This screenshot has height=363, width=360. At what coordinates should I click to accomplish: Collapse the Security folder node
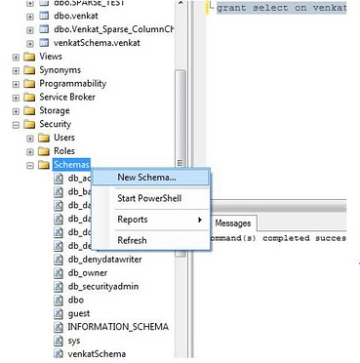pyautogui.click(x=16, y=125)
